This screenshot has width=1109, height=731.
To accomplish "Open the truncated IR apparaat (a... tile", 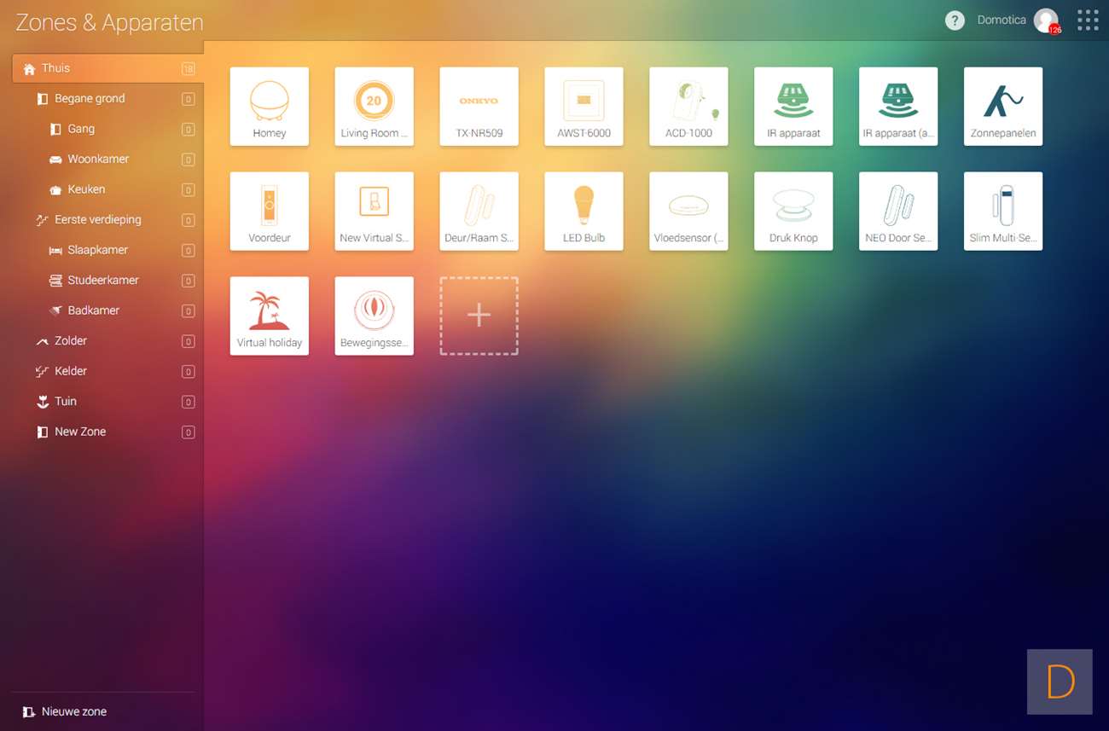I will [899, 107].
